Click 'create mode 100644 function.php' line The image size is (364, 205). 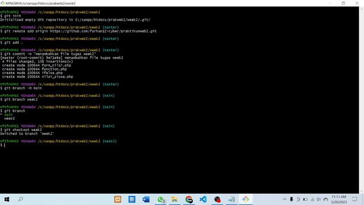click(x=34, y=69)
